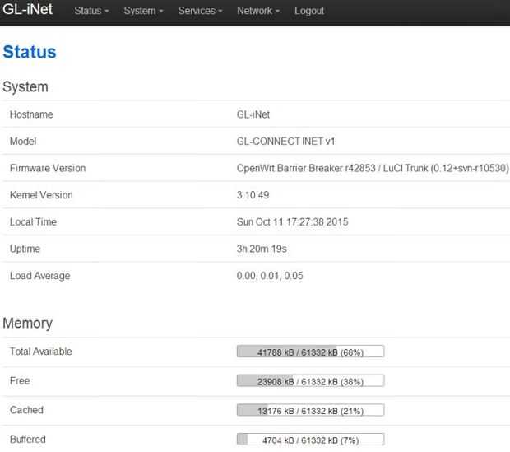Select the OpenWrt Barrier Breaker firmware text
Image resolution: width=510 pixels, height=452 pixels.
(x=373, y=168)
